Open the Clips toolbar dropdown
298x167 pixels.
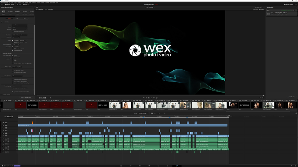pyautogui.click(x=26, y=5)
